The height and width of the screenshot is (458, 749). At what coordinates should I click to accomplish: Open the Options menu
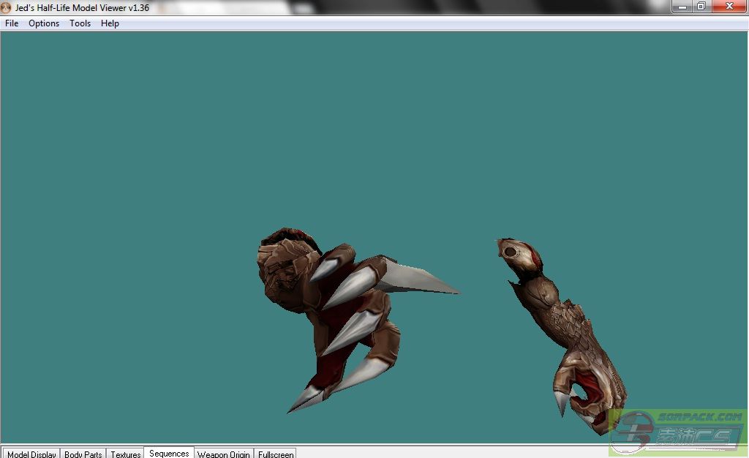point(44,23)
